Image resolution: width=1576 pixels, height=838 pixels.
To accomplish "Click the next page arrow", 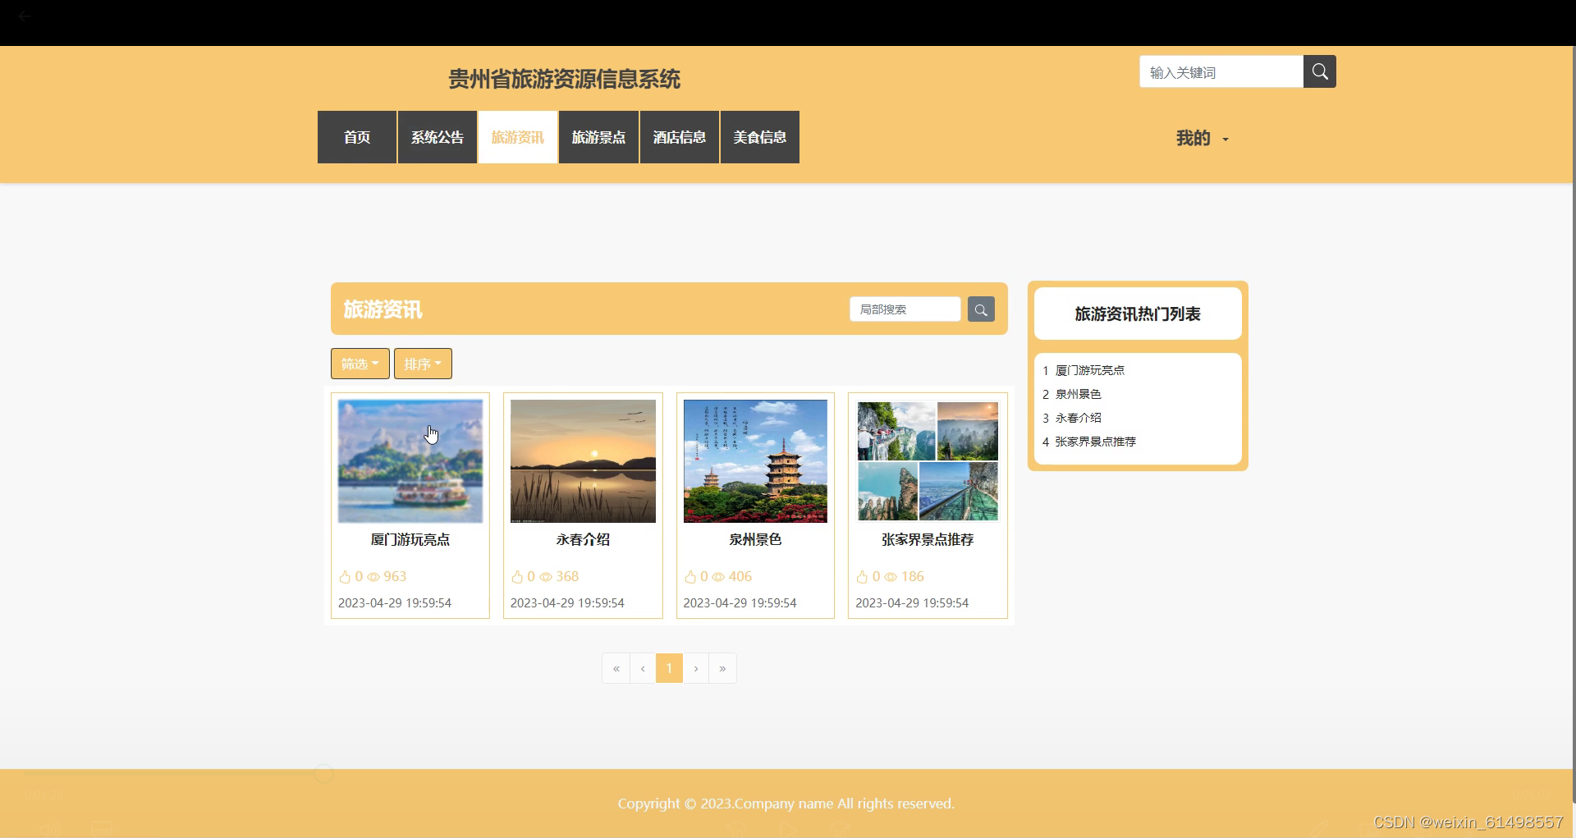I will (x=696, y=668).
